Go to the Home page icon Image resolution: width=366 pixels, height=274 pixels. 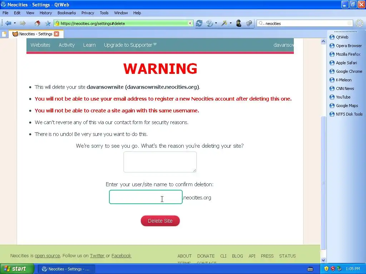(x=37, y=23)
